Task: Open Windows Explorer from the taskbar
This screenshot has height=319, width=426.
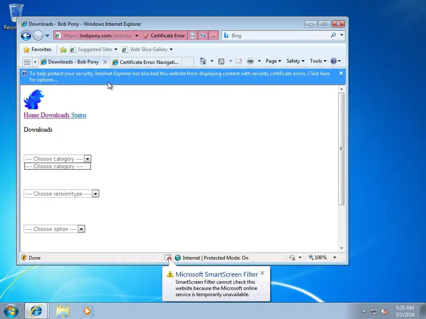Action: 63,311
